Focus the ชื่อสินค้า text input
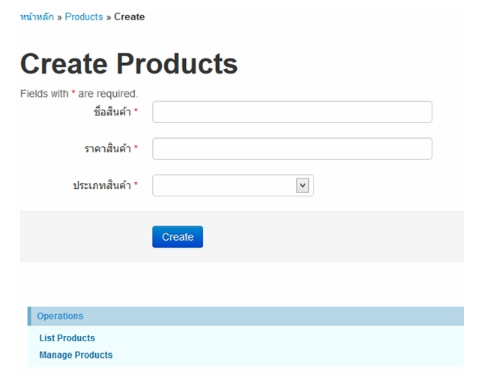The image size is (500, 381). pos(292,112)
